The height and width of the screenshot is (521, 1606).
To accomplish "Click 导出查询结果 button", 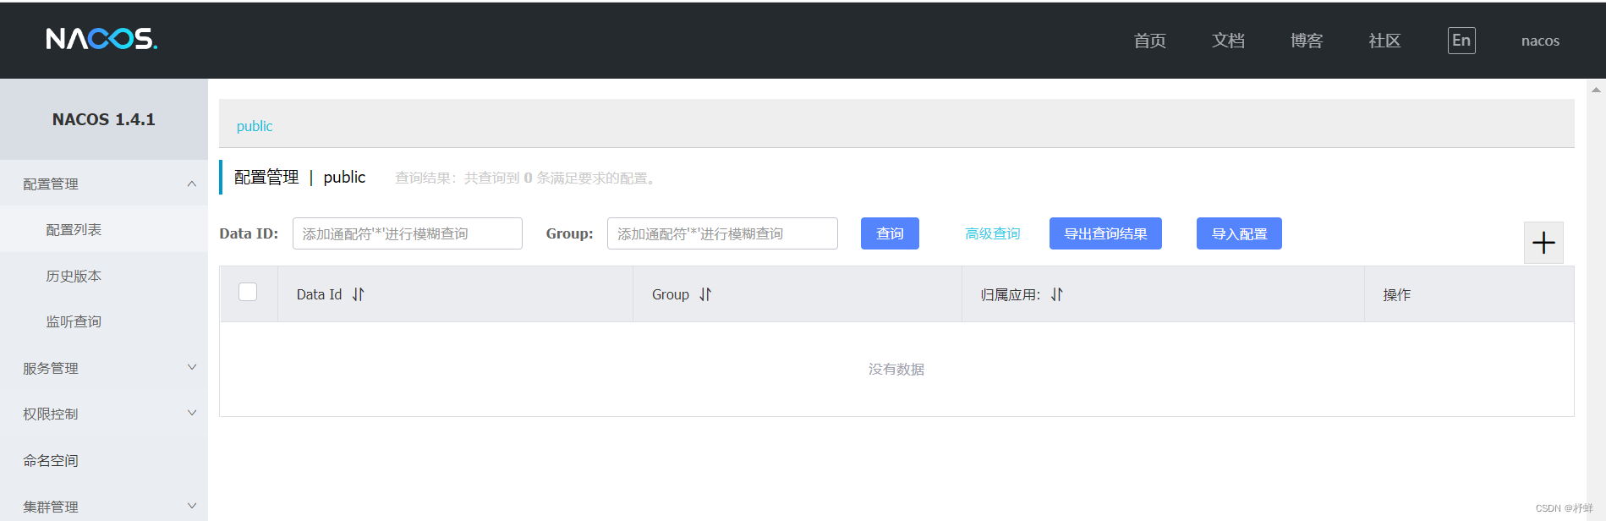I will 1105,233.
